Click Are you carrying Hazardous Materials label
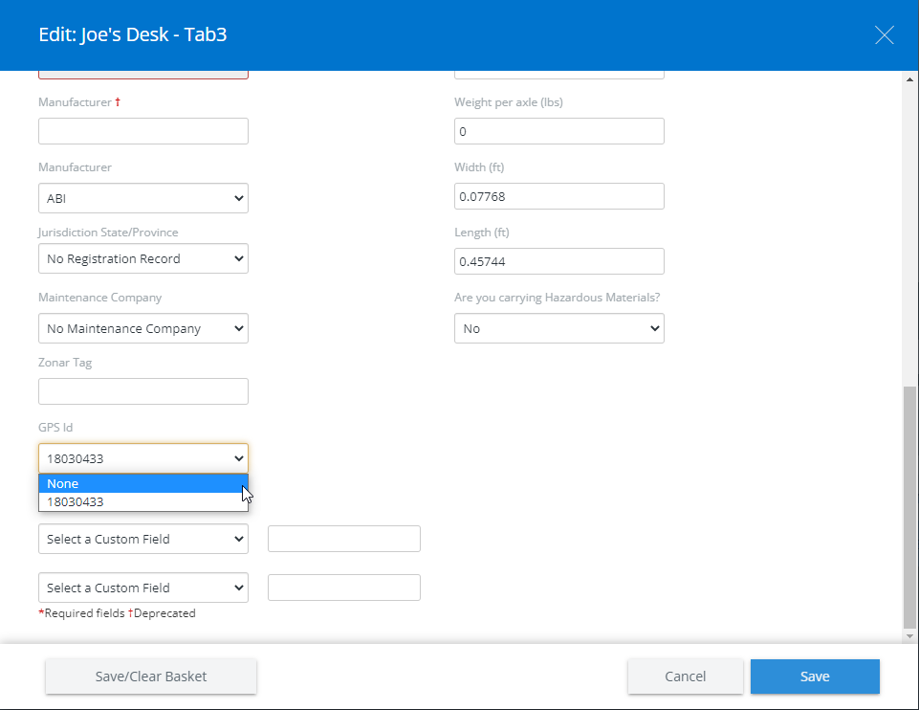Image resolution: width=919 pixels, height=710 pixels. [x=557, y=298]
